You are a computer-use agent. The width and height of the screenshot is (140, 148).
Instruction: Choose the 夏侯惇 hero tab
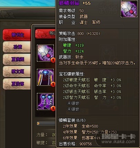pos(17,84)
